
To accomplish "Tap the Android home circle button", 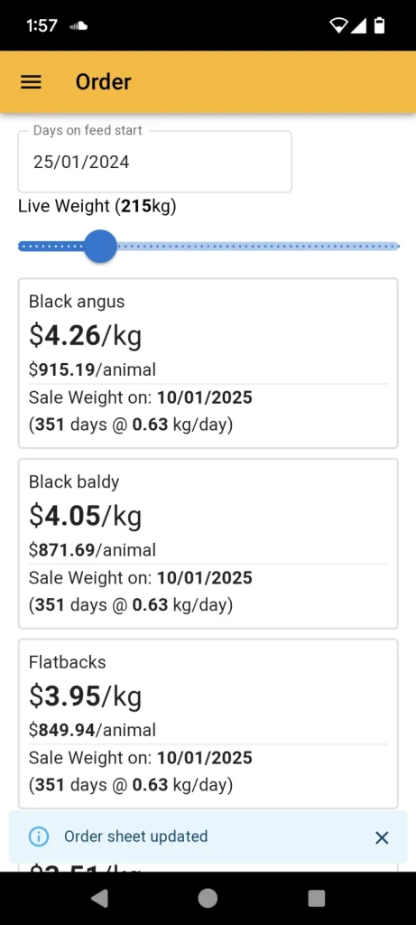I will coord(208,898).
